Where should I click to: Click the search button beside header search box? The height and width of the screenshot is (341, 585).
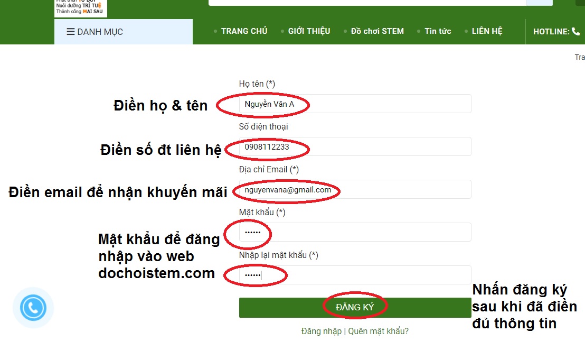tap(539, 2)
